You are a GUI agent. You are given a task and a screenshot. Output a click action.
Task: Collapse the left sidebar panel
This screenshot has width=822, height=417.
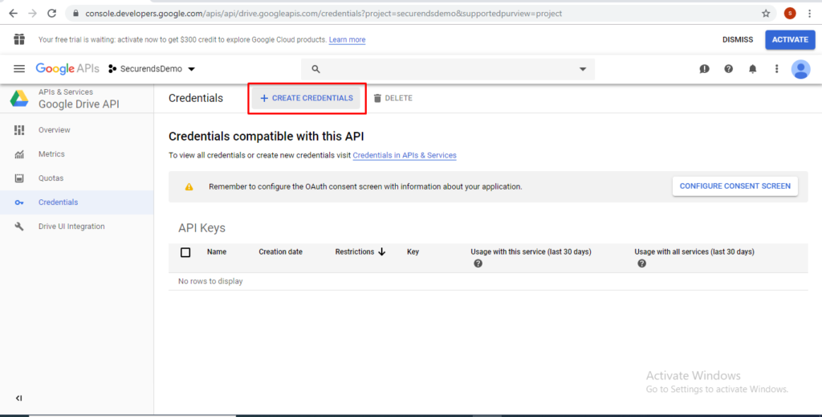coord(19,398)
